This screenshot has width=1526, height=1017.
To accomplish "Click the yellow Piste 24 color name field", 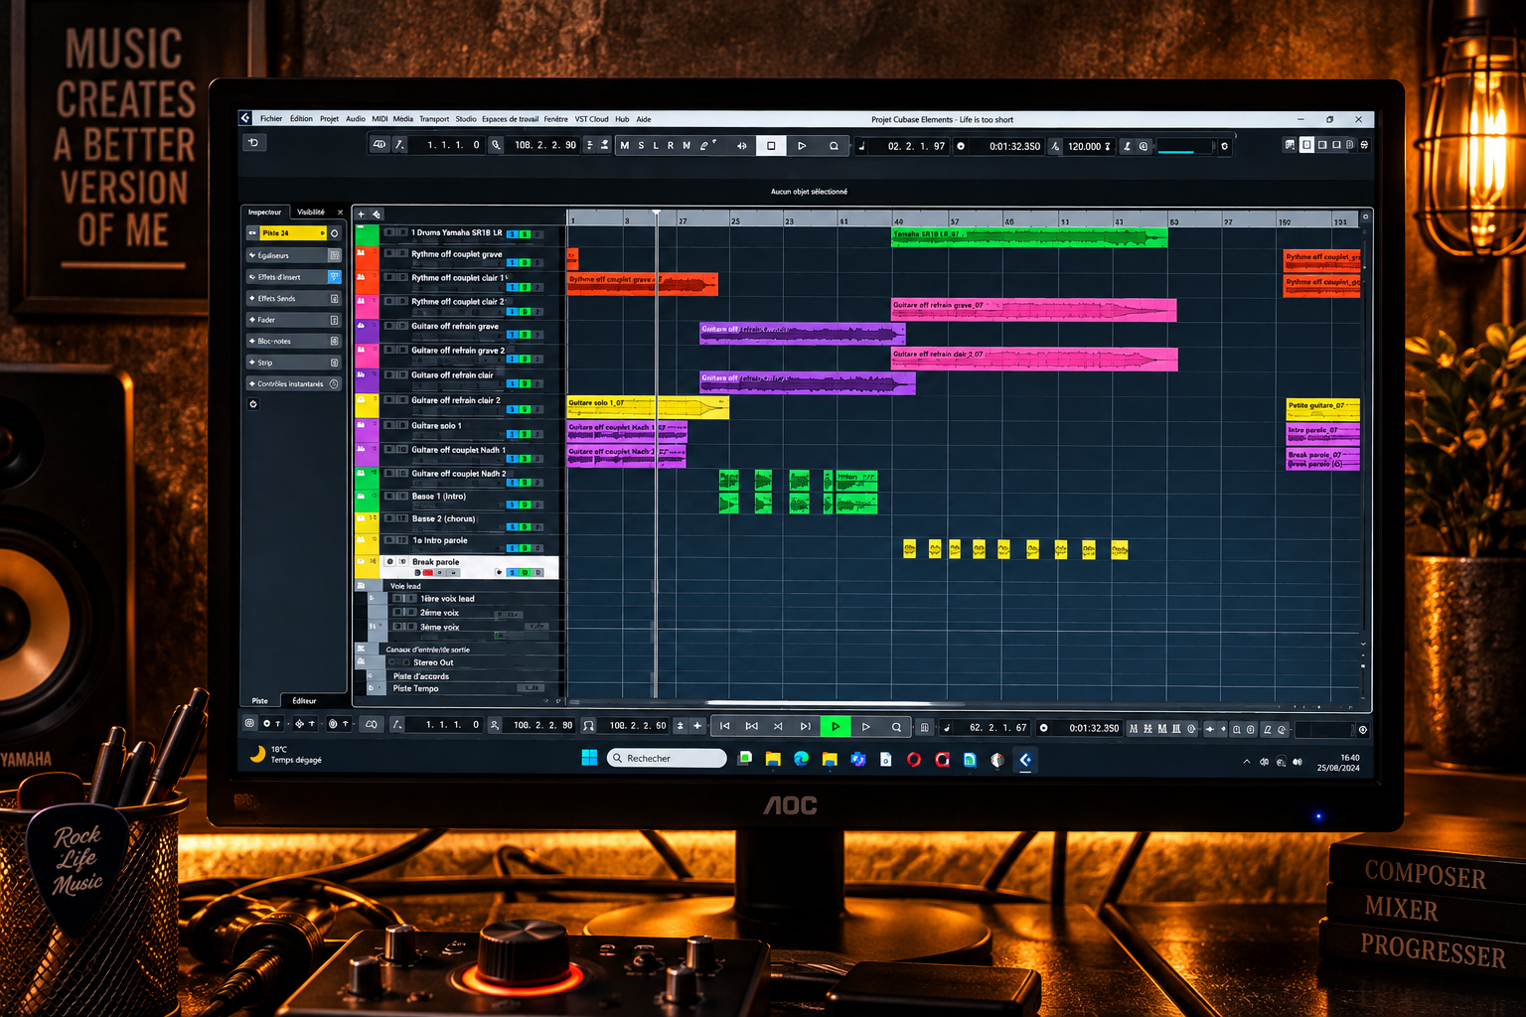I will [x=292, y=233].
